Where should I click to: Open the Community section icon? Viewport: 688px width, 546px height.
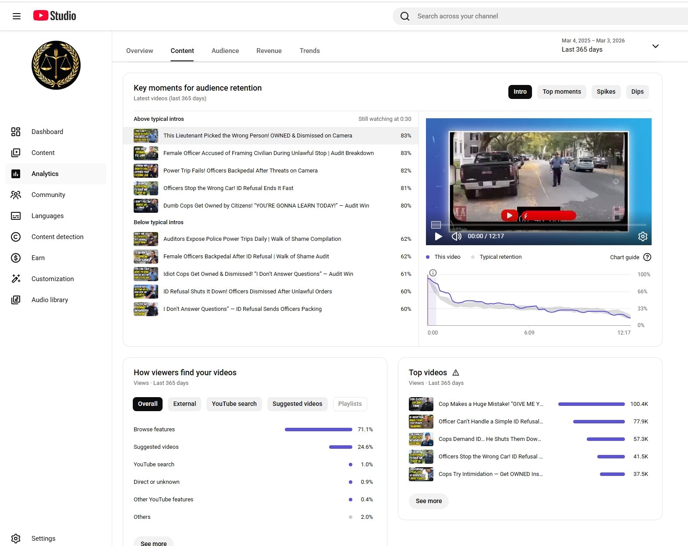click(x=16, y=195)
